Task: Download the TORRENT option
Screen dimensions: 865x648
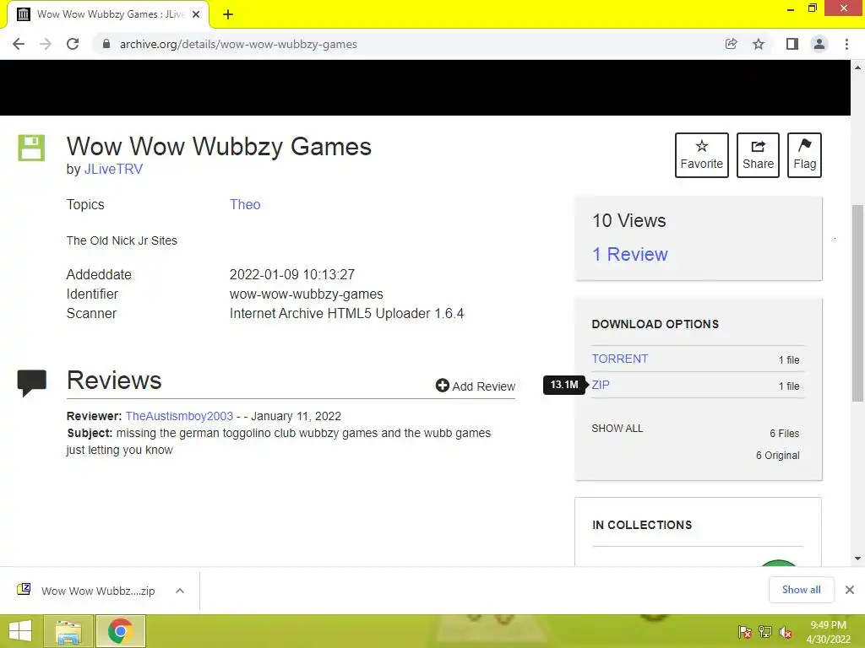Action: (x=619, y=359)
